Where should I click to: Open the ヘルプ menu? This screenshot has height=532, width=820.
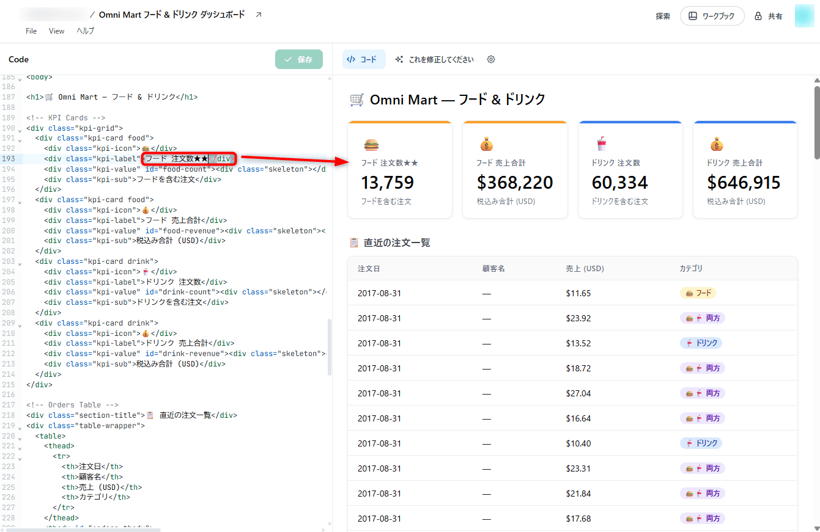point(86,31)
